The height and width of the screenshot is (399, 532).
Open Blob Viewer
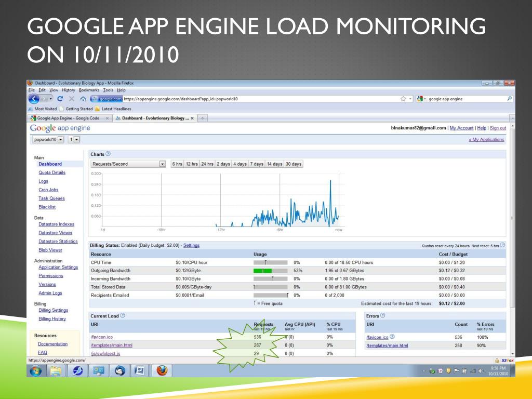[50, 250]
